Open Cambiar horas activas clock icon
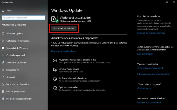The image size is (177, 110). coord(55,70)
